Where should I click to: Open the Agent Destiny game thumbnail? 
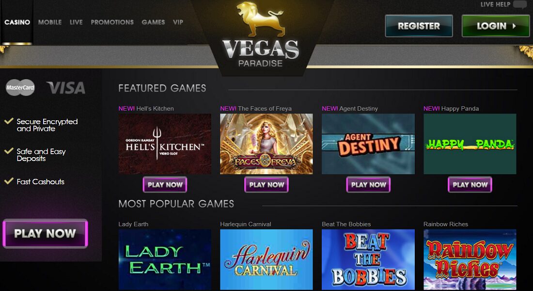pyautogui.click(x=368, y=144)
